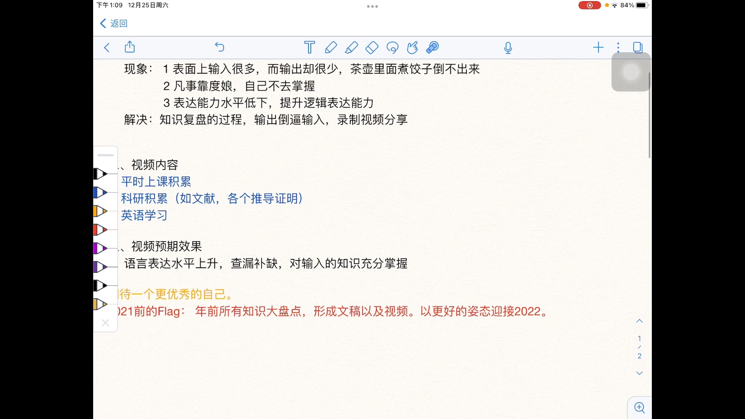Select the red pencil
Screen dimensions: 745x419
(x=100, y=230)
